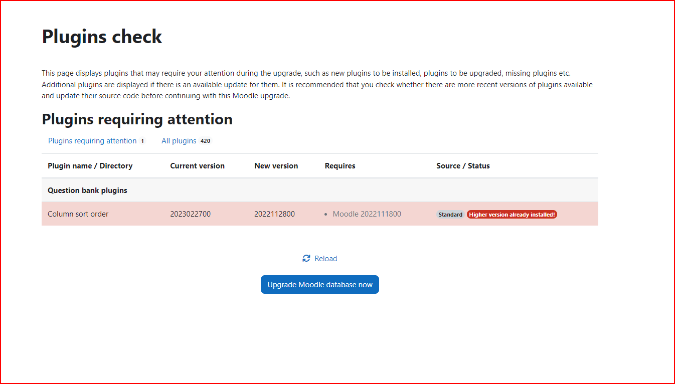Viewport: 675px width, 384px height.
Task: Switch to the All plugins tab
Action: click(x=179, y=141)
